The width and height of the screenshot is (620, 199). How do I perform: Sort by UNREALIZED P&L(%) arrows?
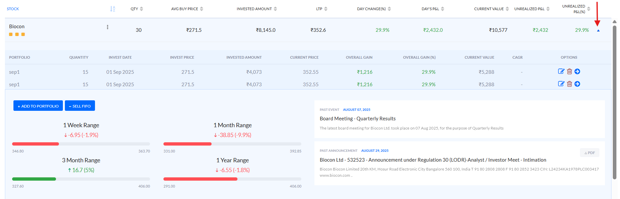tap(589, 9)
